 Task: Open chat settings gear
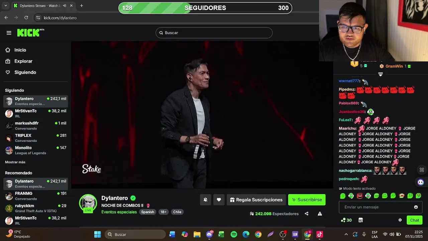pyautogui.click(x=400, y=220)
